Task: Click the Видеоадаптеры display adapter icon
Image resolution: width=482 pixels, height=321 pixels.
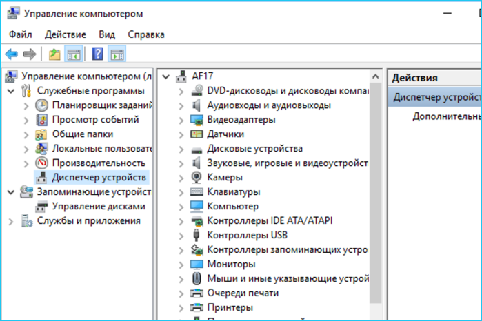Action: click(x=197, y=120)
